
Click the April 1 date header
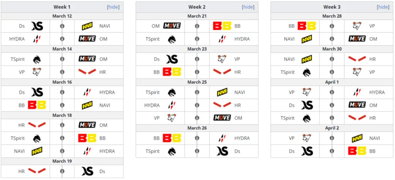tap(332, 82)
